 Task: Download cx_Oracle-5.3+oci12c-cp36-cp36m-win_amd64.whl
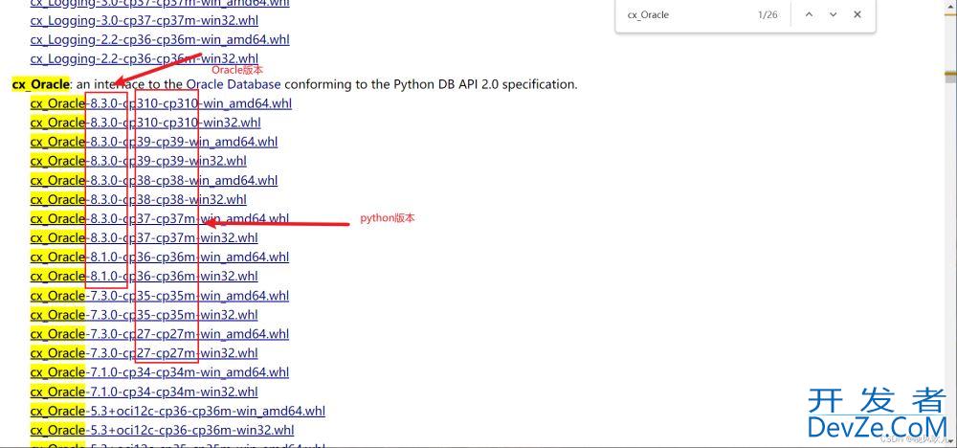178,412
